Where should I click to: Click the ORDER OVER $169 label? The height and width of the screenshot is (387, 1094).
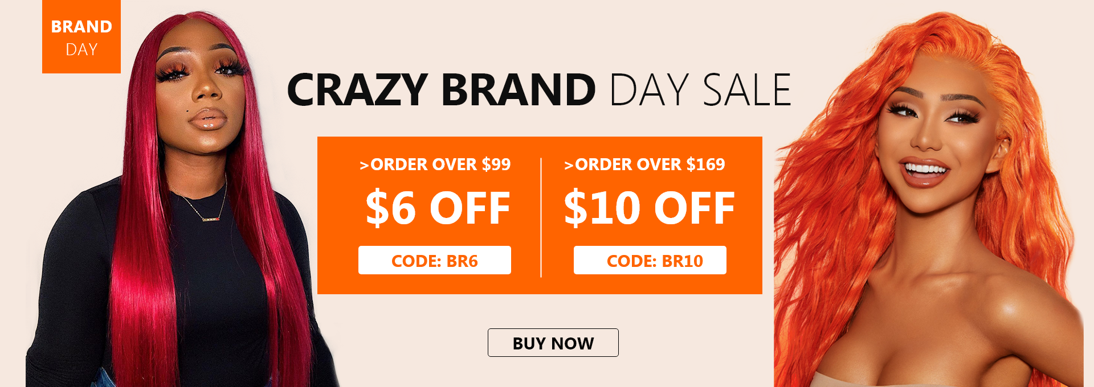pyautogui.click(x=650, y=164)
